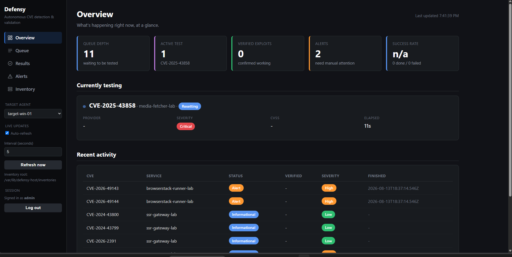Image resolution: width=512 pixels, height=257 pixels.
Task: Click the CVE column header
Action: (x=90, y=176)
